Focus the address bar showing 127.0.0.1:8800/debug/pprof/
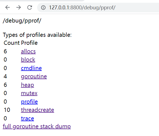This screenshot has height=136, width=159. coord(98,8)
